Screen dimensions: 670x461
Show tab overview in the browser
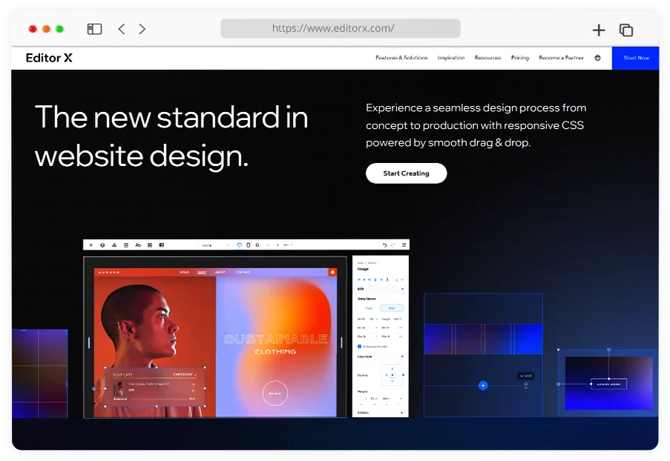(626, 30)
